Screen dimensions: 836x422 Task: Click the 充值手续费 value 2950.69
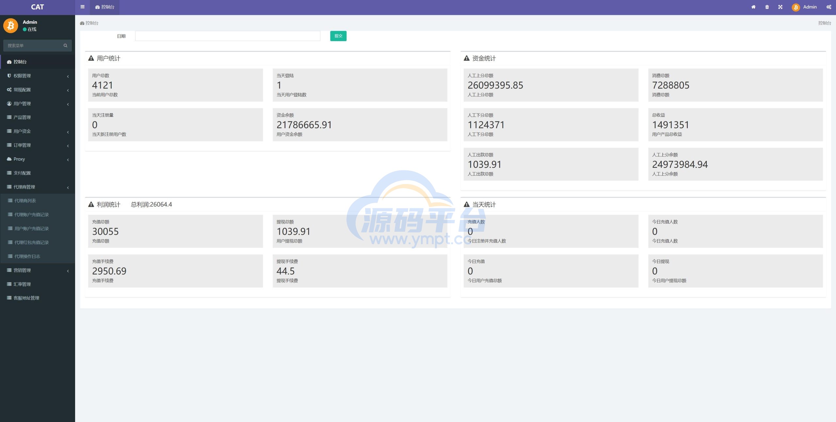pyautogui.click(x=109, y=271)
